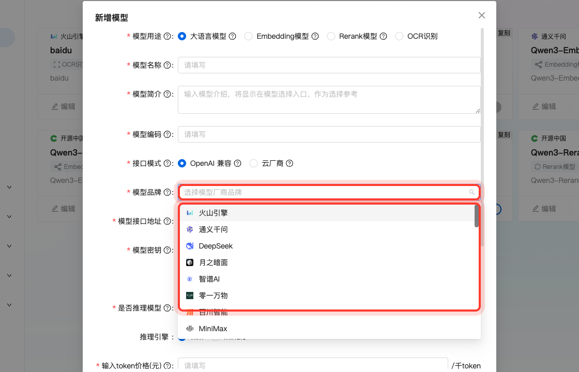The image size is (579, 372).
Task: Click the 零一万物 icon in the dropdown
Action: coord(190,295)
